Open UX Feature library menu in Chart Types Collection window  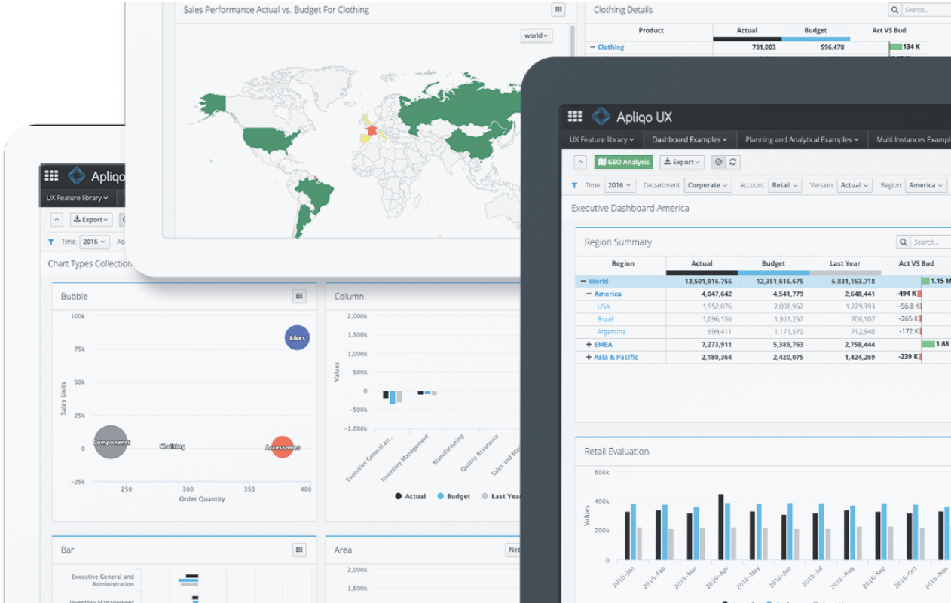[x=77, y=198]
